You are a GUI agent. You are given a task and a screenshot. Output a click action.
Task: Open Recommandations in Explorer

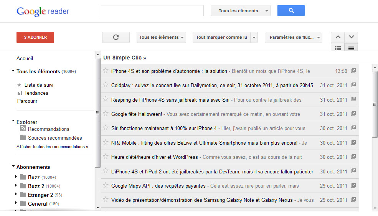point(48,129)
